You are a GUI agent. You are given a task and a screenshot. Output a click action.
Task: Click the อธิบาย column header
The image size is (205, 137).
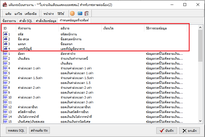tap(80, 28)
